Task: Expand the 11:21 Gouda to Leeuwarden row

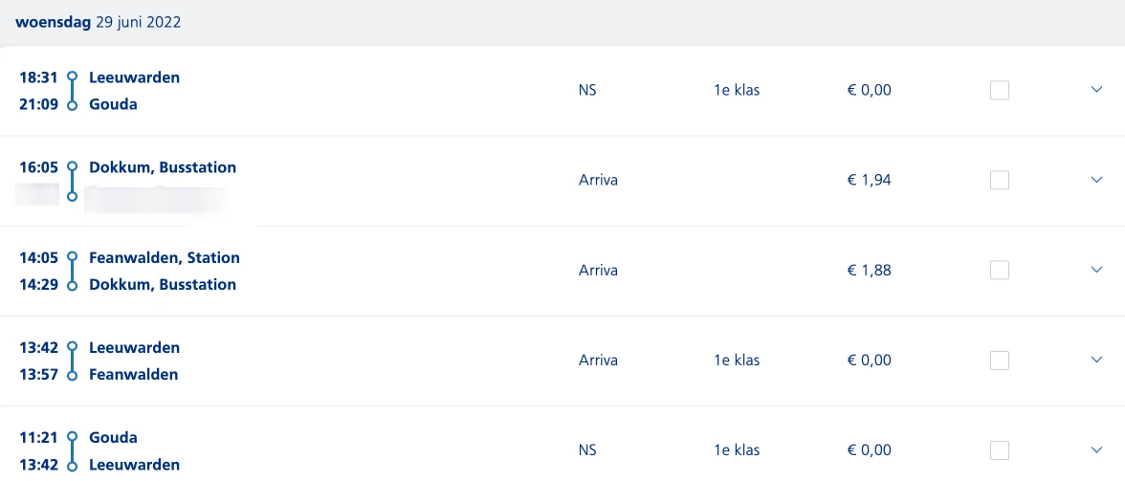Action: tap(1097, 449)
